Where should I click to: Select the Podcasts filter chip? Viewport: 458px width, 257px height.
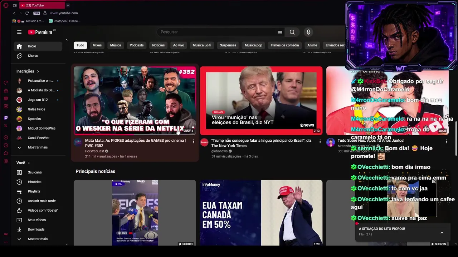tap(137, 45)
